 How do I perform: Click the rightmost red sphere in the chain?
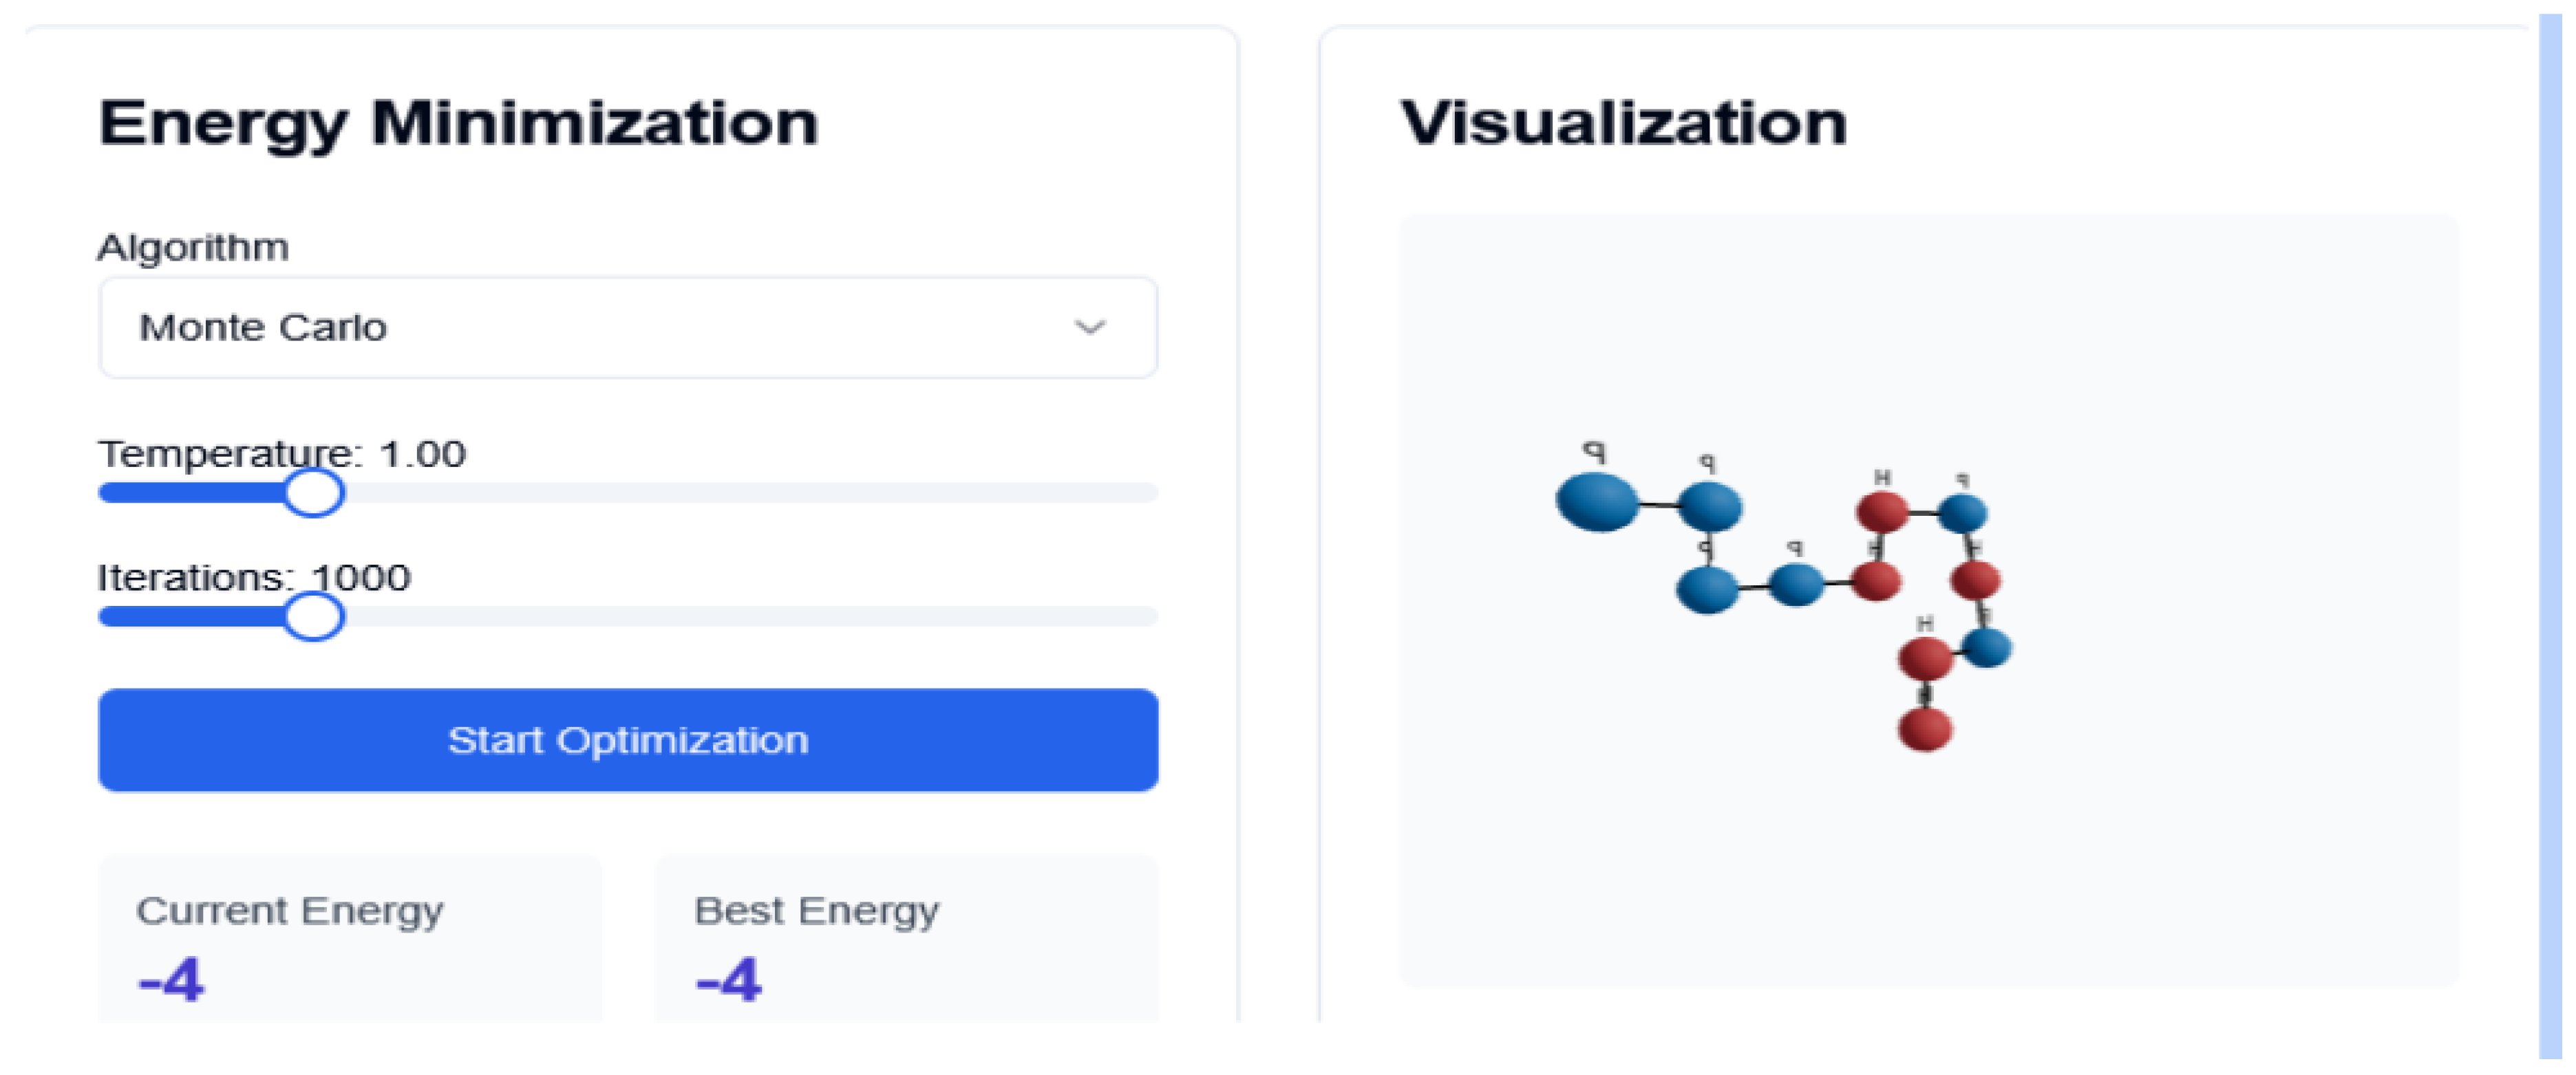coord(1975,580)
